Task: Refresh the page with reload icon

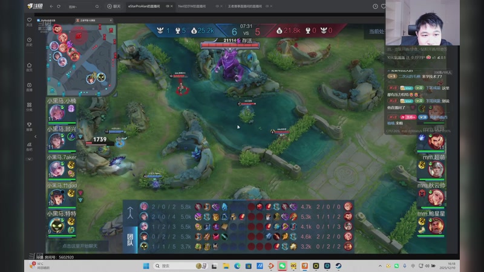Action: (x=59, y=6)
